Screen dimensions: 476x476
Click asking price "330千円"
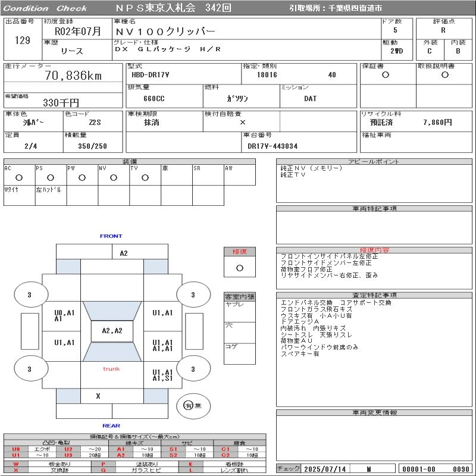(x=61, y=102)
